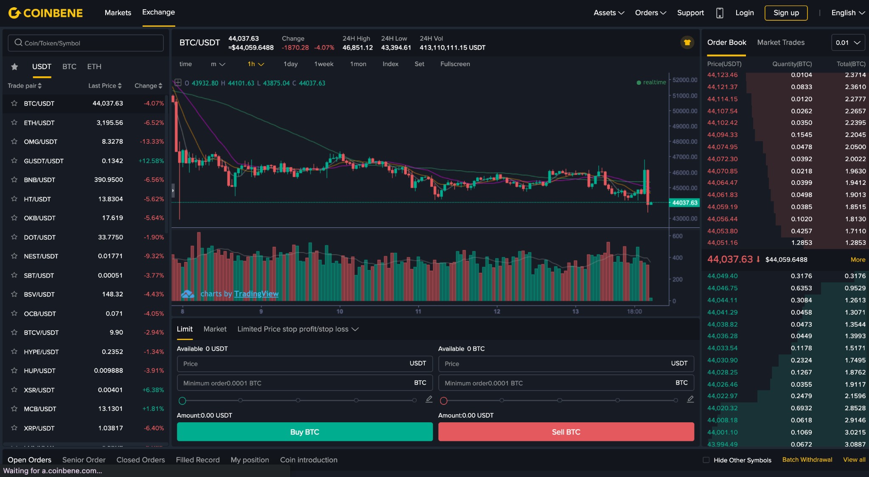The height and width of the screenshot is (477, 869).
Task: Click the crosshair icon left of OHLC values
Action: 178,83
